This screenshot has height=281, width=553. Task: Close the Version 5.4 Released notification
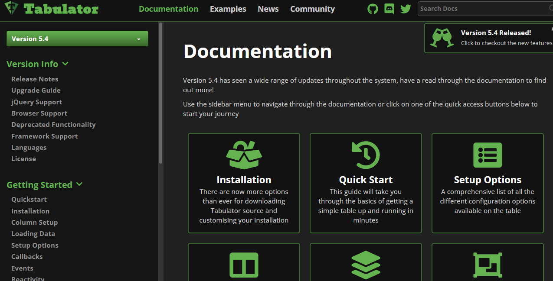click(x=551, y=29)
